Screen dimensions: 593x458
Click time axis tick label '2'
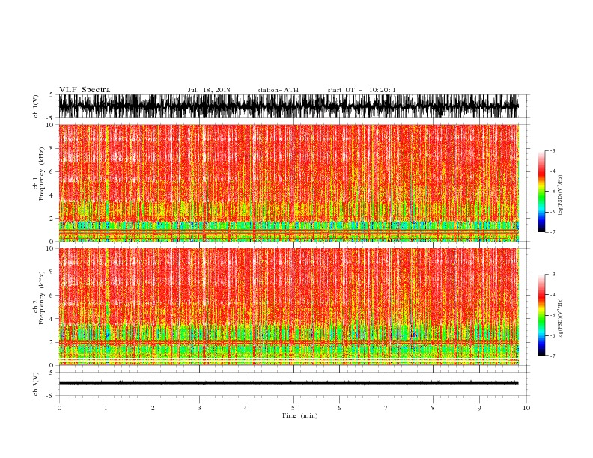153,408
